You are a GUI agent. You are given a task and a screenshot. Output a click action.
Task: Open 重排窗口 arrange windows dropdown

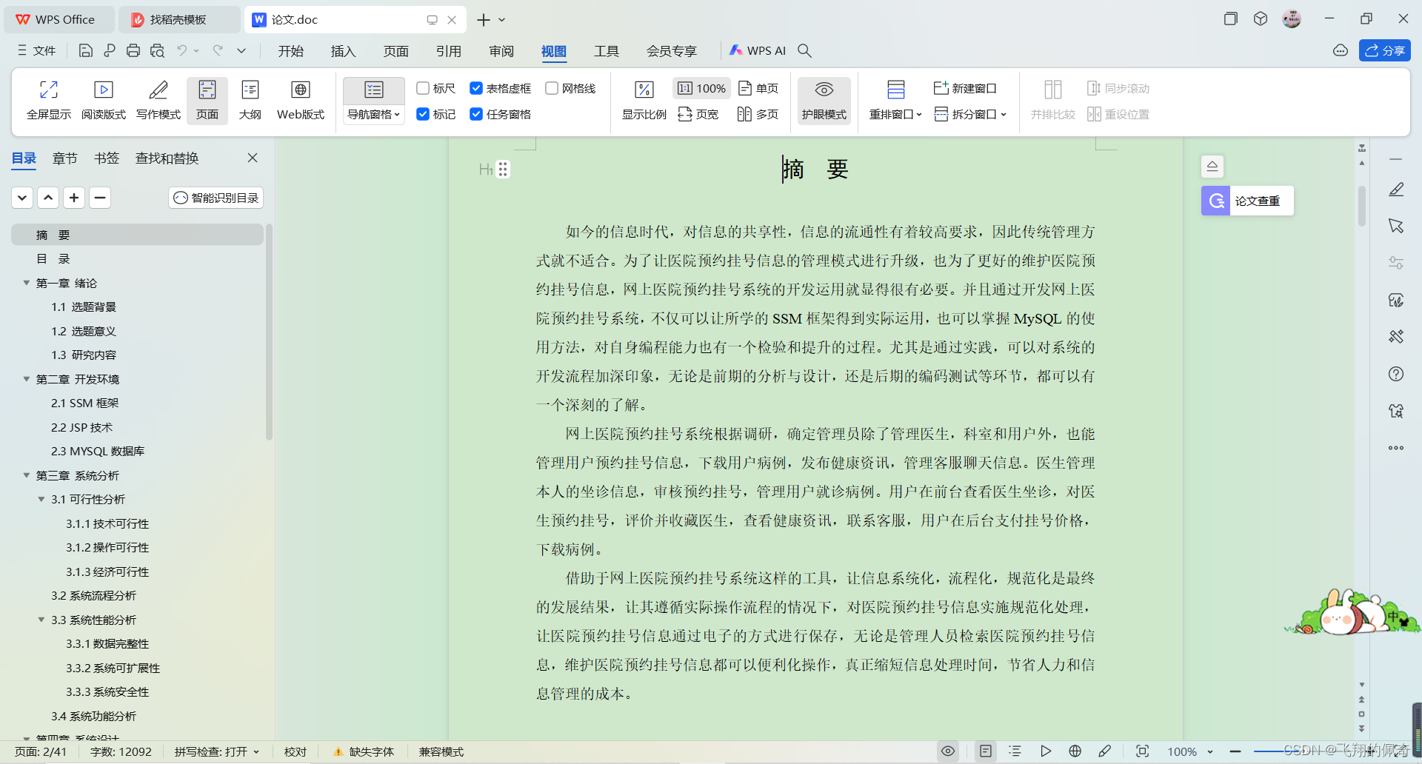coord(895,115)
